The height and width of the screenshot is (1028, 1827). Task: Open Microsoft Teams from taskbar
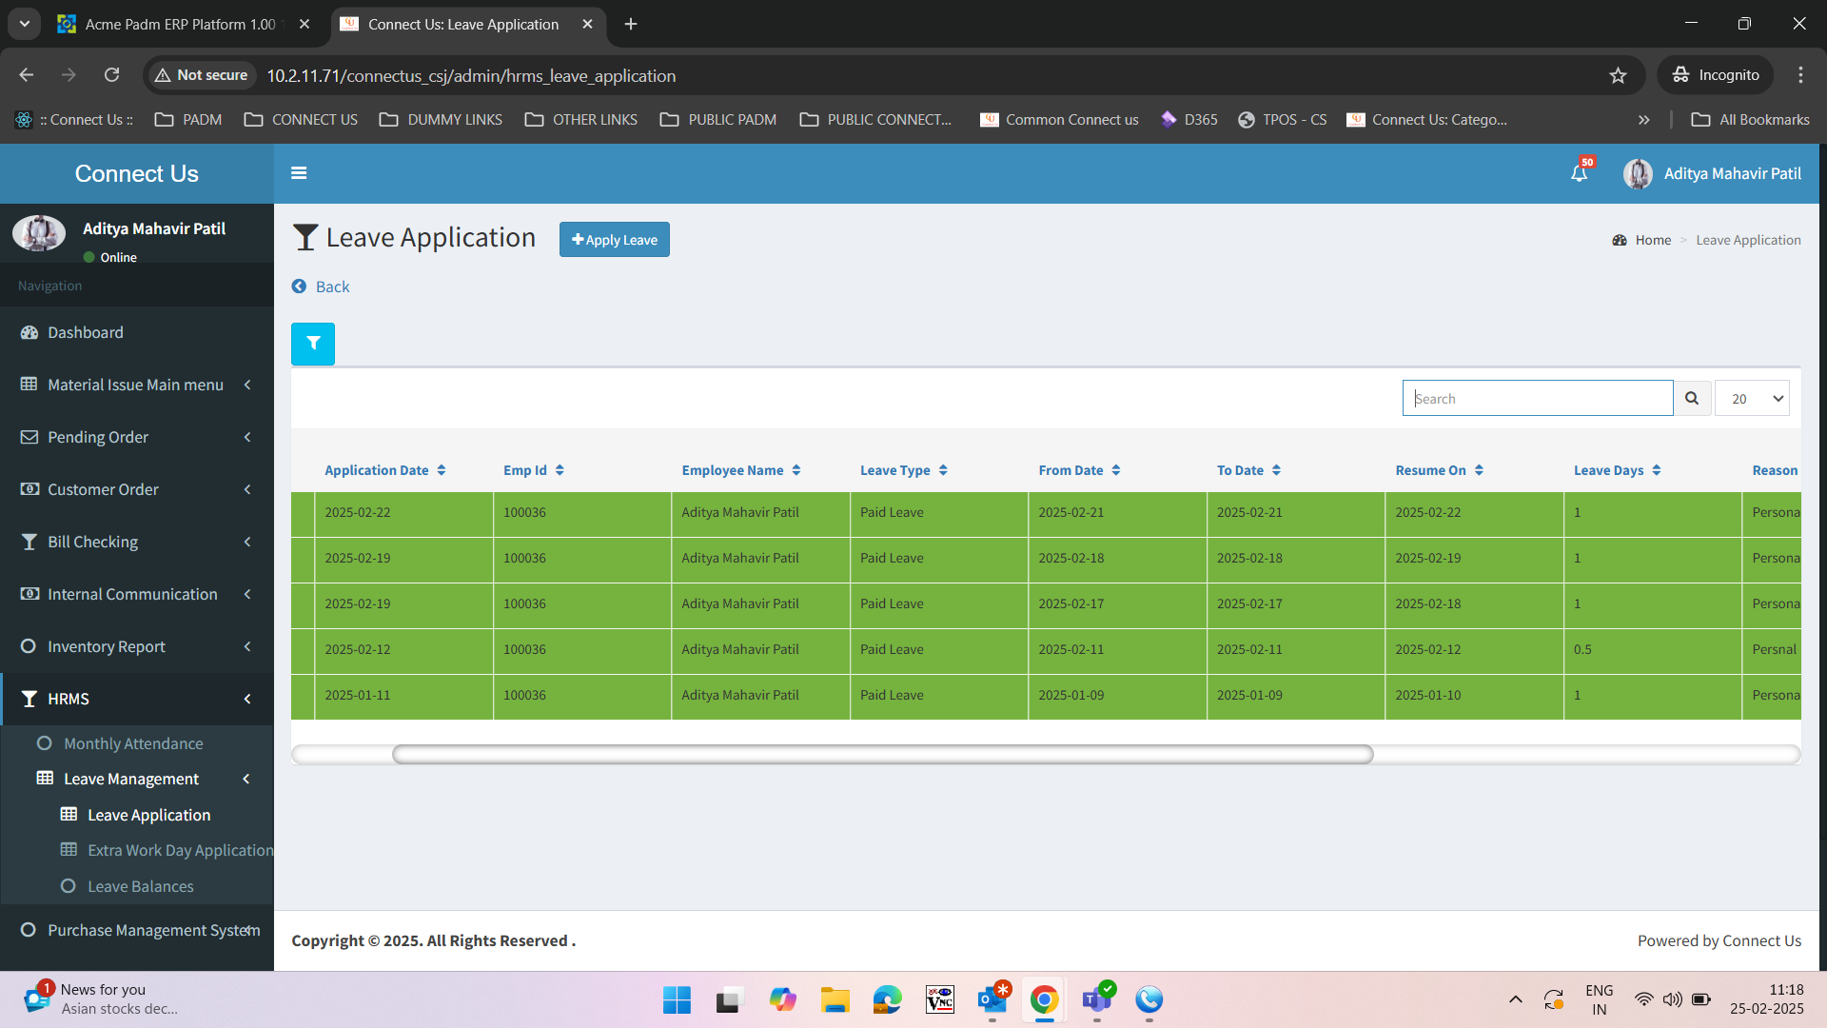click(1096, 999)
